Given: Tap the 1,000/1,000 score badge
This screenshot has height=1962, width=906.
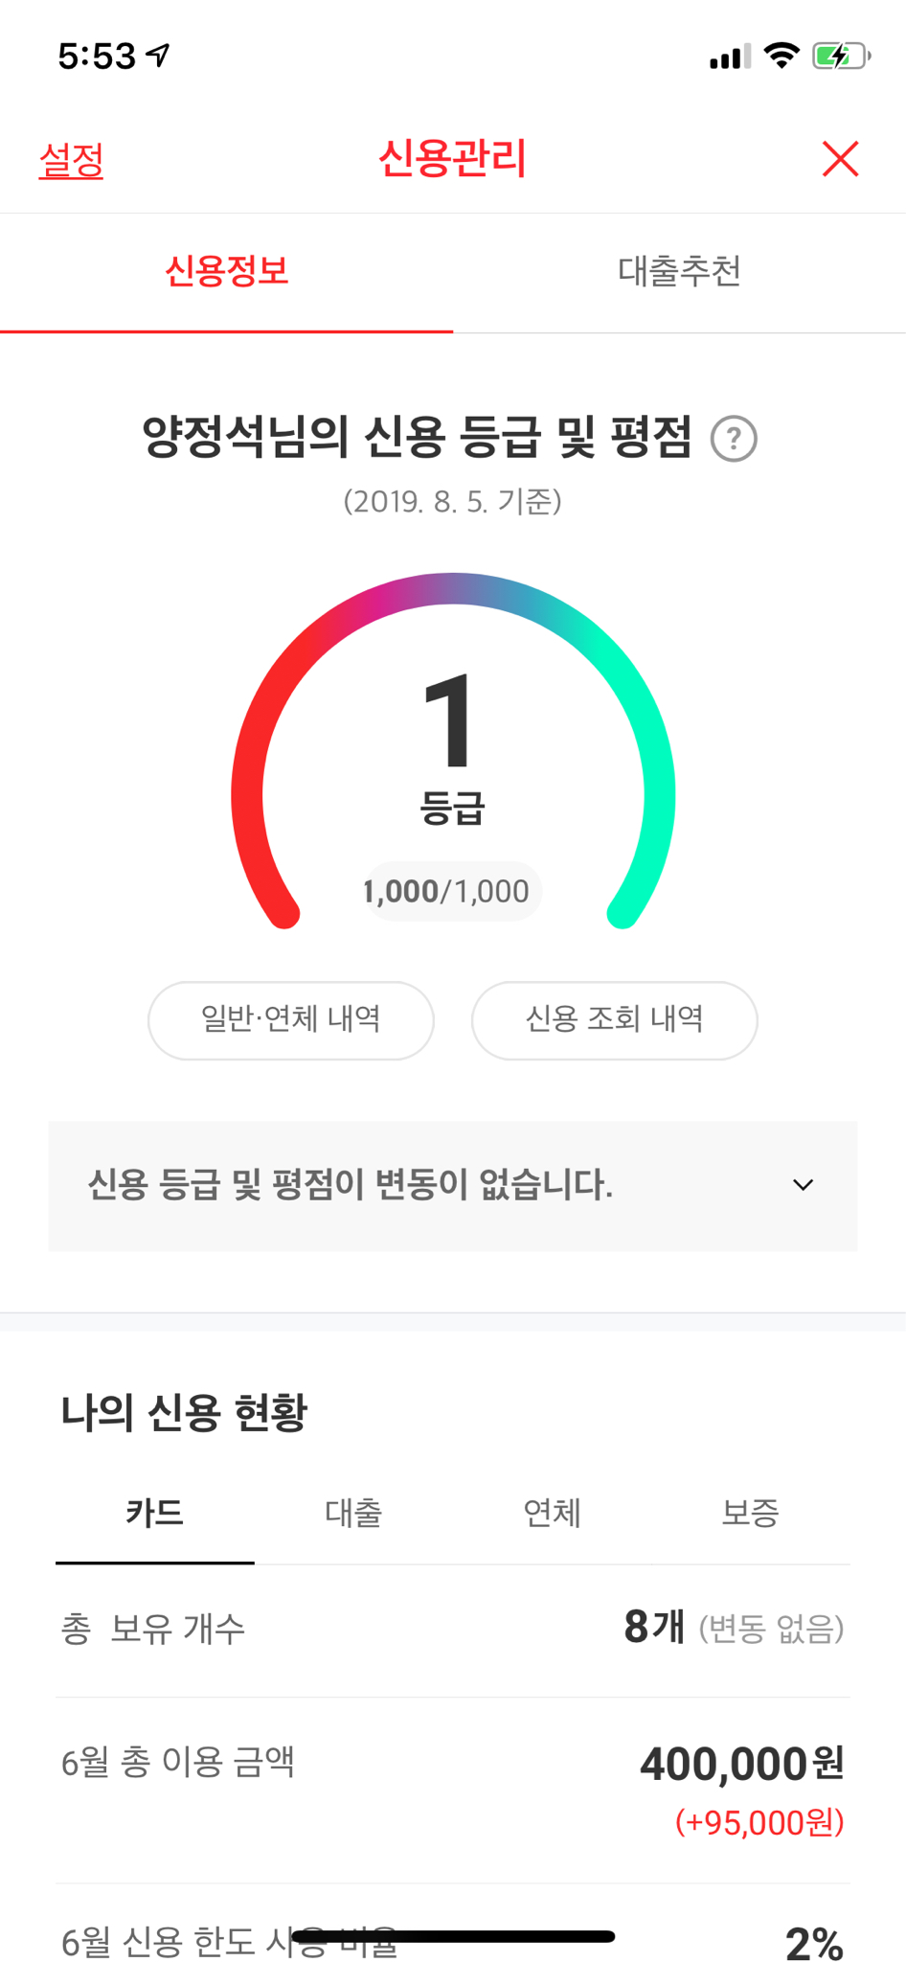Looking at the screenshot, I should [x=446, y=892].
